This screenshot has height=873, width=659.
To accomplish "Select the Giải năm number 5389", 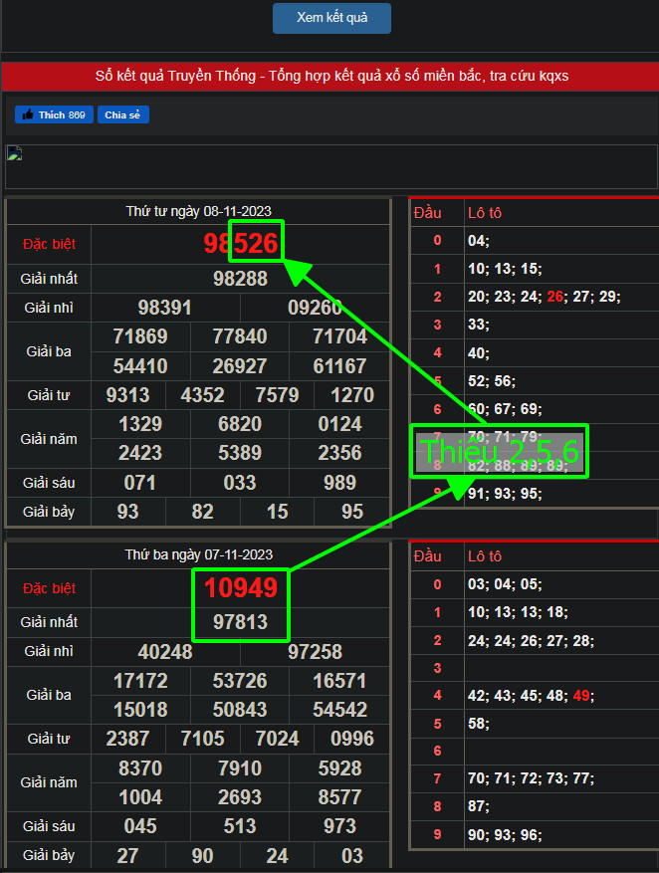I will click(x=240, y=453).
